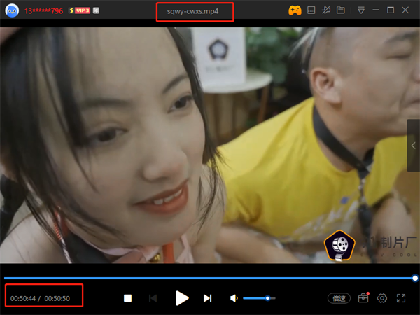Go to previous video
The width and height of the screenshot is (420, 315).
pos(153,298)
